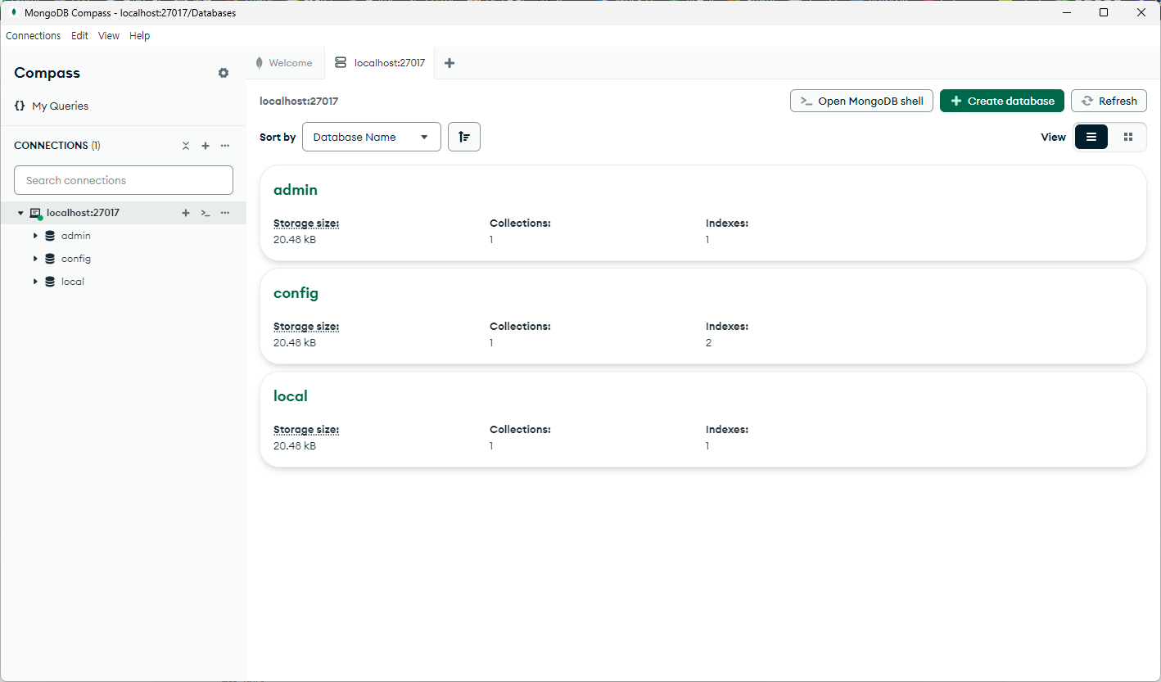1161x682 pixels.
Task: Click the localhost:27017 breadcrumb heading
Action: [299, 102]
